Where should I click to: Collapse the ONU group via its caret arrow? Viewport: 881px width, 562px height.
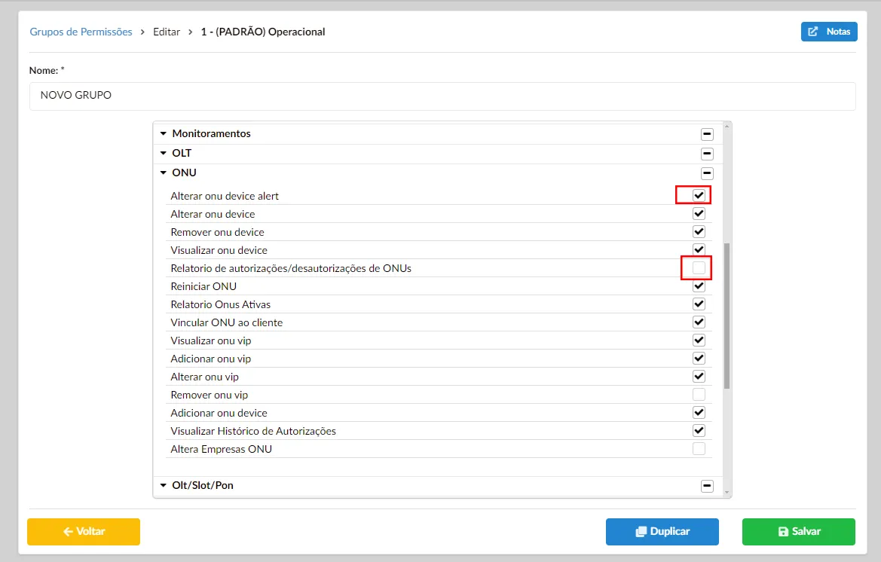click(x=164, y=173)
